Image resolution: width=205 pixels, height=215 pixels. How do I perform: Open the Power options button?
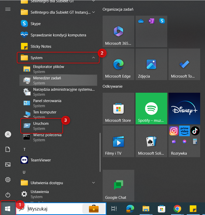pos(8,195)
